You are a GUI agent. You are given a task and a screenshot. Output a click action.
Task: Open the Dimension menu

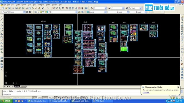[41, 5]
